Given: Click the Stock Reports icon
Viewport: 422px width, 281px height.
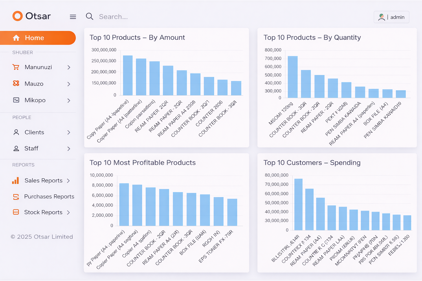Looking at the screenshot, I should coord(16,212).
